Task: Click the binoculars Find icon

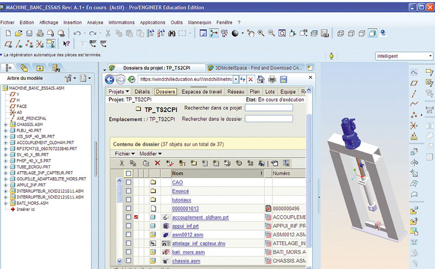Action: click(172, 33)
